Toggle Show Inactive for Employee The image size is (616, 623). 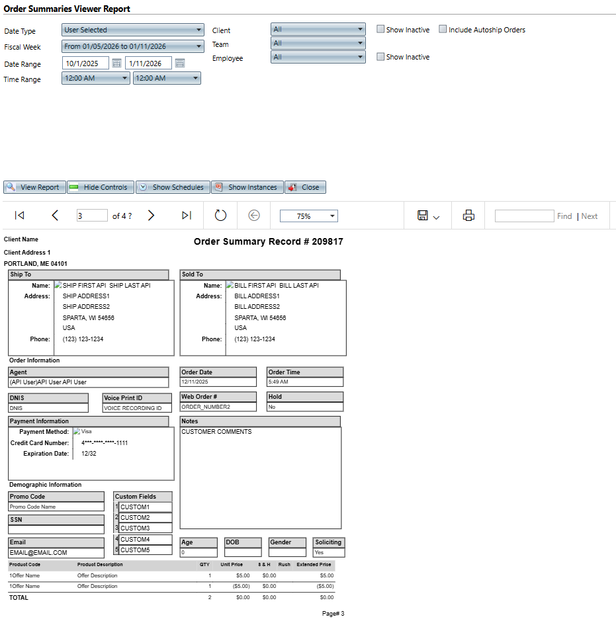(x=380, y=57)
